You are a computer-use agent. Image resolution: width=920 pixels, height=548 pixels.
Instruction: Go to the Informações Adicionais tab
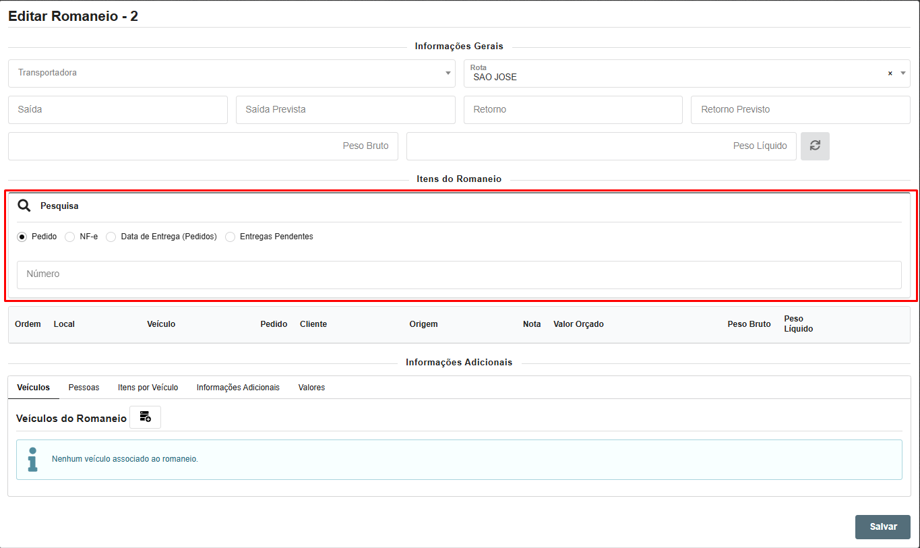pos(238,388)
